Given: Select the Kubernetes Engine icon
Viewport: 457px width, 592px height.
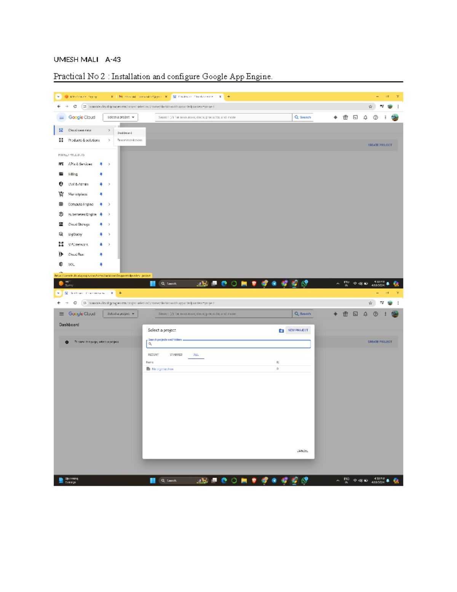Looking at the screenshot, I should click(61, 214).
